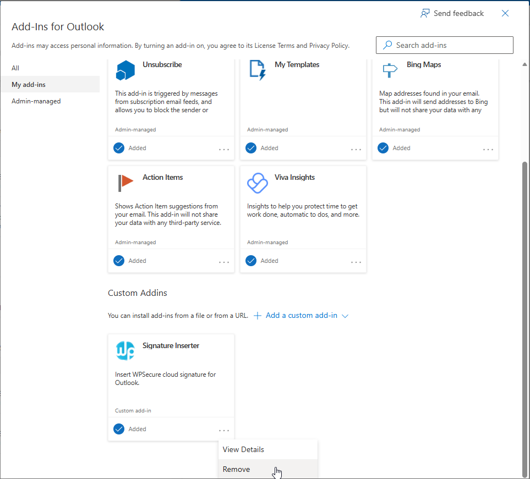
Task: Toggle the Added checkmark on Unsubscribe
Action: (119, 148)
